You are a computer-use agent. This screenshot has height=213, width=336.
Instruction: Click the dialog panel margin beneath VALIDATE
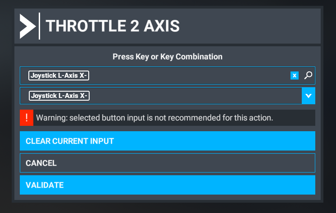click(x=168, y=197)
